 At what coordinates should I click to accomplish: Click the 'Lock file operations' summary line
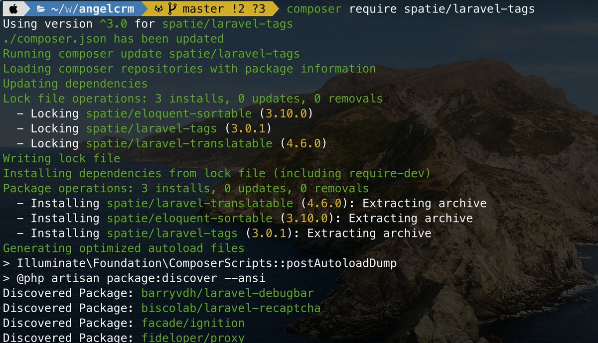point(193,99)
